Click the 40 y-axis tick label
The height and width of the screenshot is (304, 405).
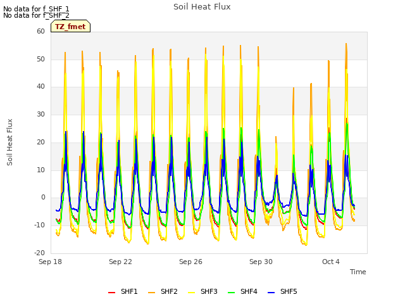coord(40,87)
